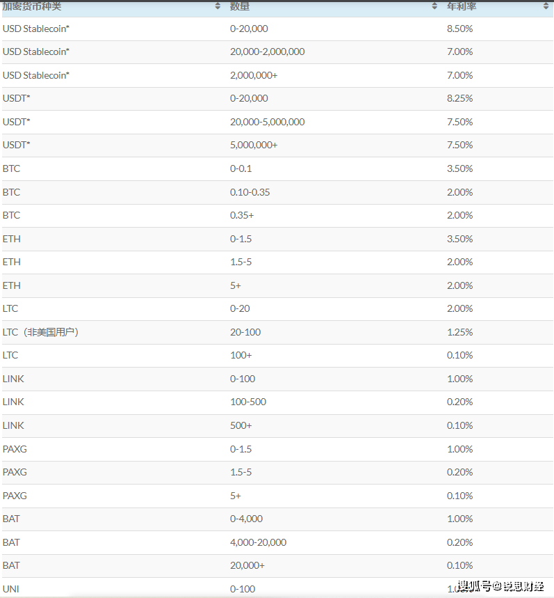Sort the table descending by 数量
Image resolution: width=554 pixels, height=598 pixels.
click(x=433, y=8)
